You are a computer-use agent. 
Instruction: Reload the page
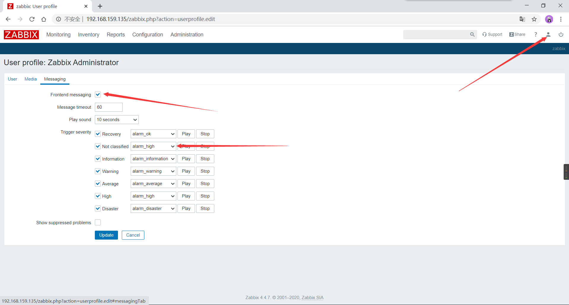pos(32,19)
